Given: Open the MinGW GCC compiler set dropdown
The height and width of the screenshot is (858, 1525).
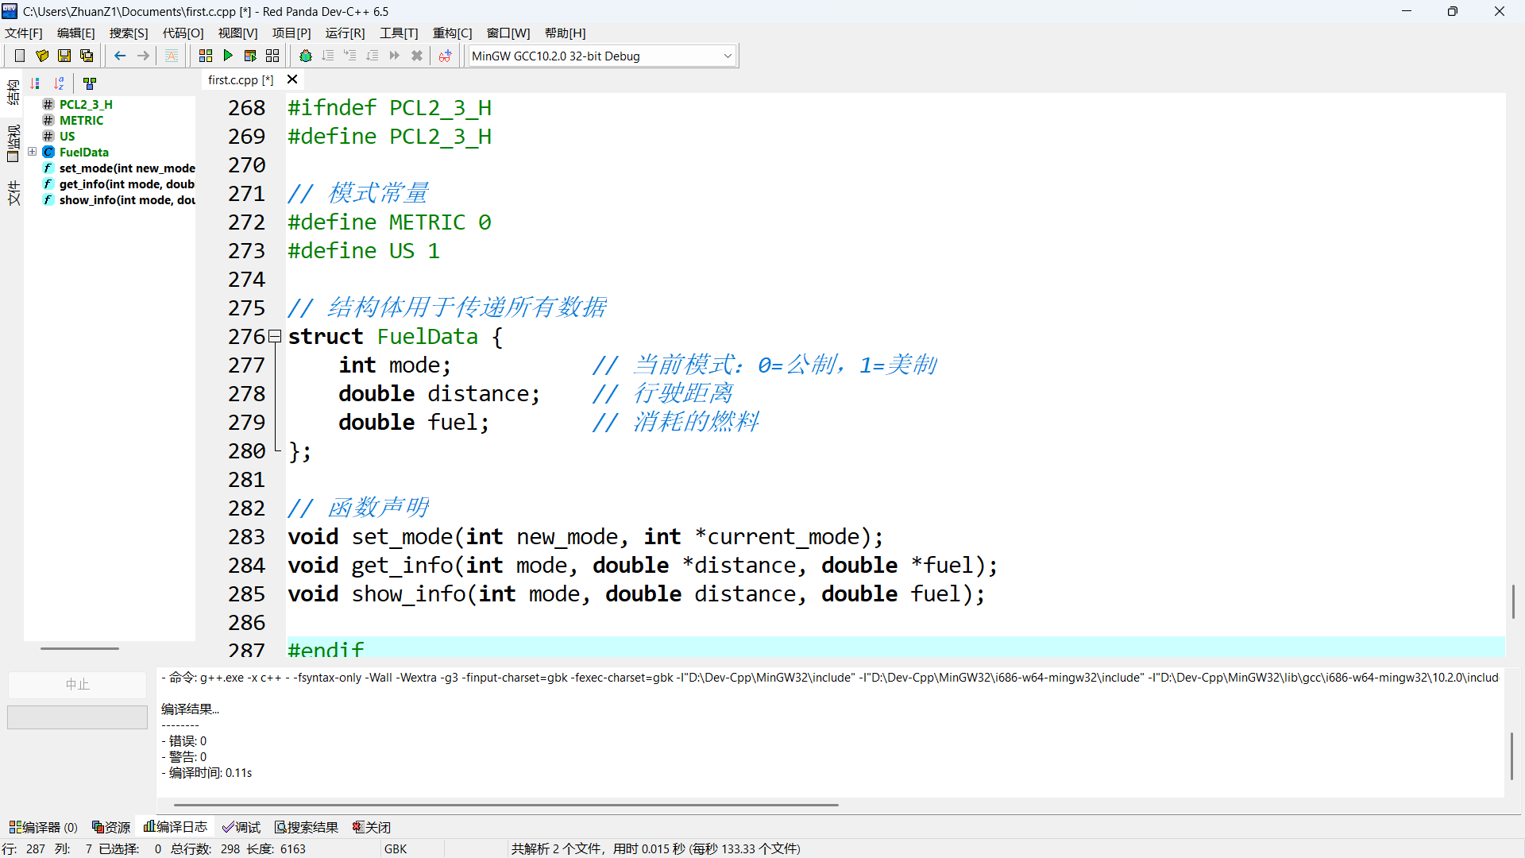Looking at the screenshot, I should click(x=728, y=56).
